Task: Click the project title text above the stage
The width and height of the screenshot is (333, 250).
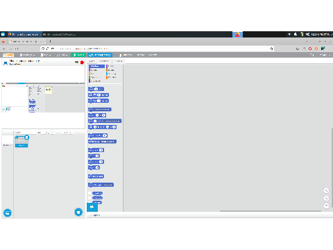Action: (x=24, y=61)
